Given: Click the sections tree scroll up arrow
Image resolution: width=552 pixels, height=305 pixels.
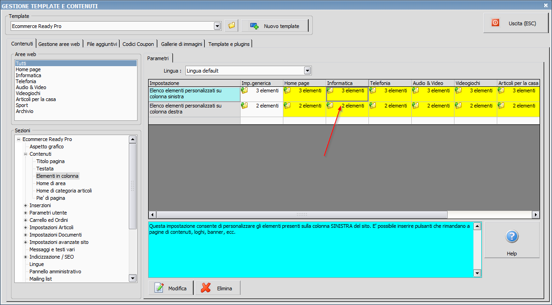Looking at the screenshot, I should pos(133,139).
